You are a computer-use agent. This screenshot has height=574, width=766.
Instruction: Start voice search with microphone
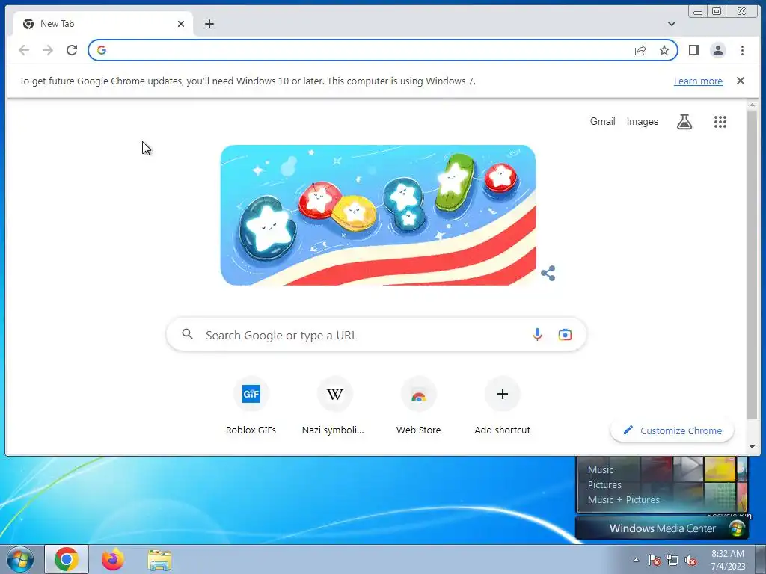coord(537,335)
